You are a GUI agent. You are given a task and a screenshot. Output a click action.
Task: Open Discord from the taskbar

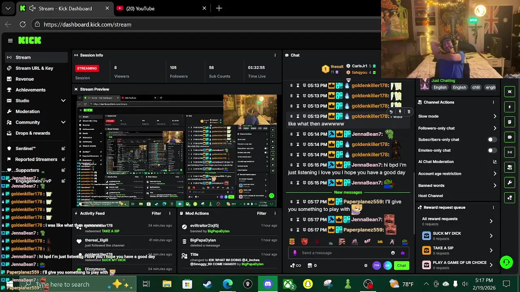268,284
